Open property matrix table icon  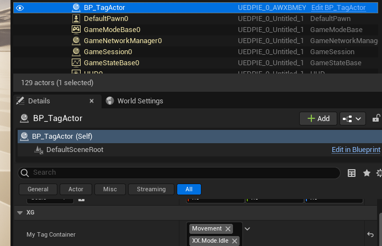[352, 173]
